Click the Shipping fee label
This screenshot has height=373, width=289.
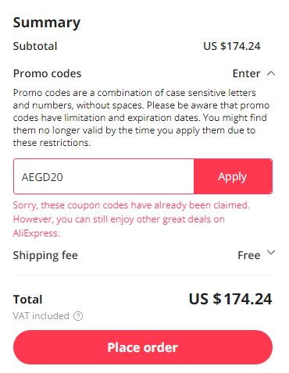(x=45, y=255)
